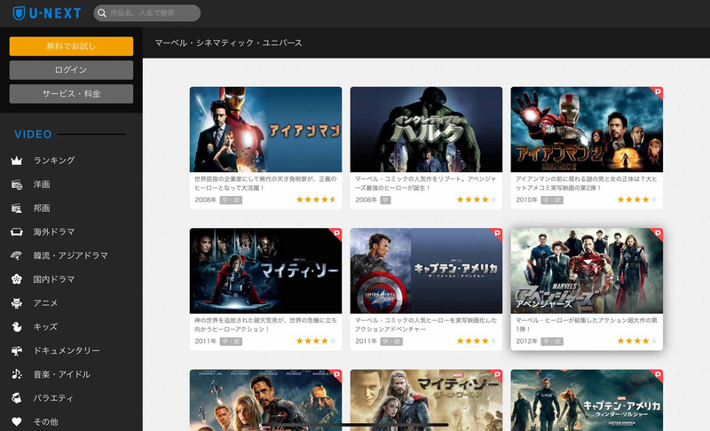Click the description starting 世界屈指の企業家にして
Screen dimensions: 710x431
(x=265, y=184)
